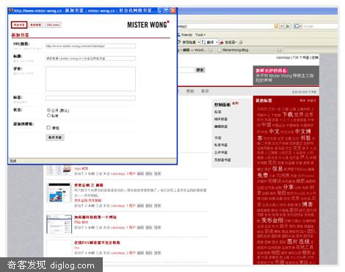Click the link icon right of send-to
Viewport: 345px width, 272px height.
point(241,43)
